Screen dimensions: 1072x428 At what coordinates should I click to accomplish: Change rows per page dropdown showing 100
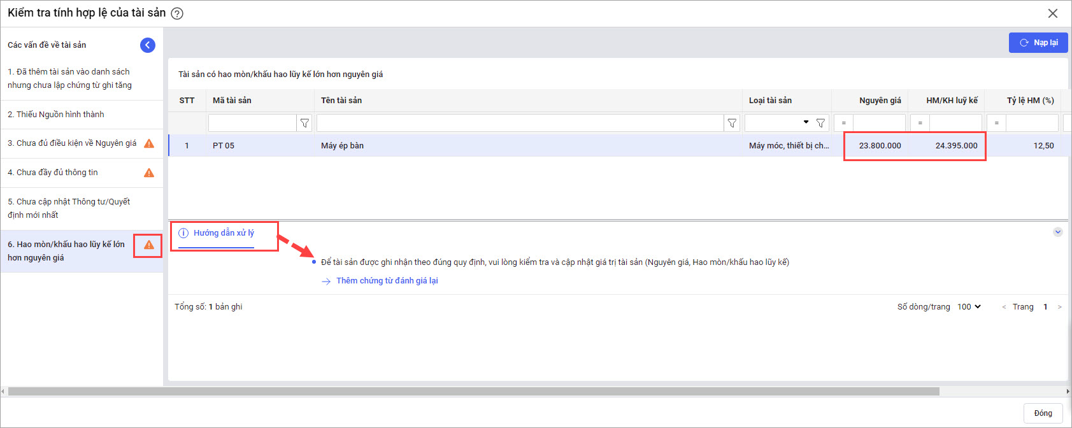969,307
